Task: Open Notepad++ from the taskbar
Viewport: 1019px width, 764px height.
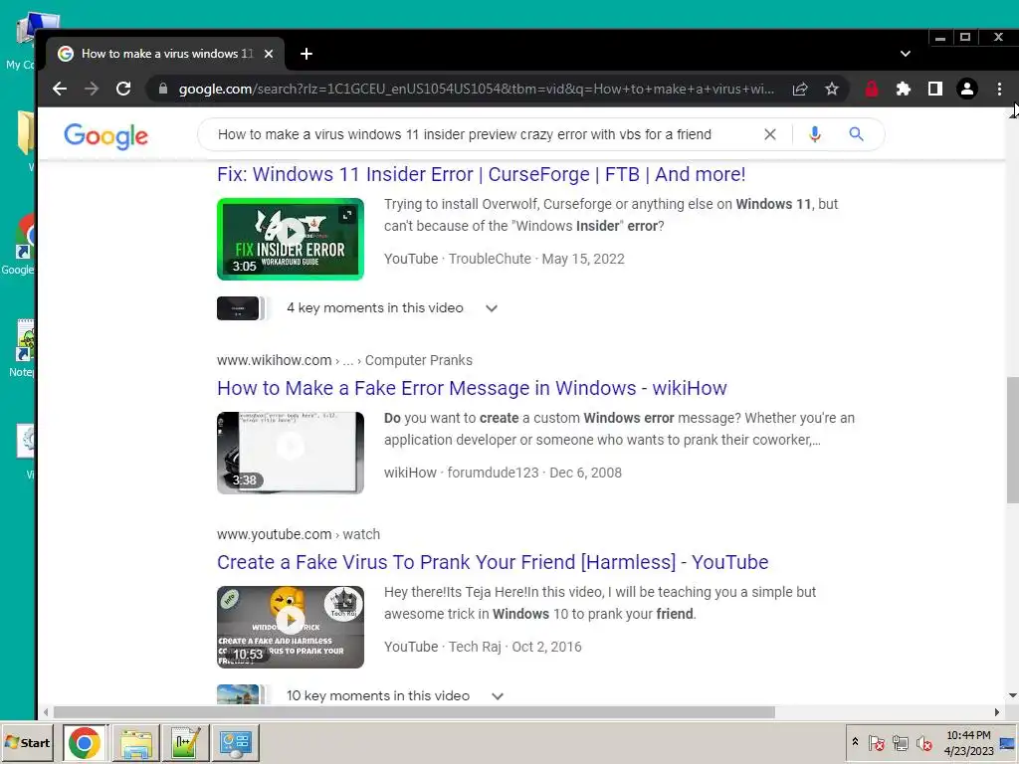Action: [186, 742]
